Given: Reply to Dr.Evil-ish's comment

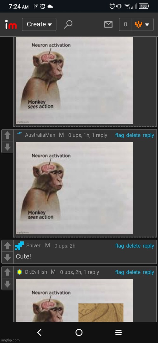Looking at the screenshot, I should [x=149, y=272].
